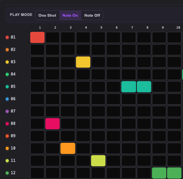183x179 pixels.
Task: Activate empty cell row 04 step 10
Action: 174,74
